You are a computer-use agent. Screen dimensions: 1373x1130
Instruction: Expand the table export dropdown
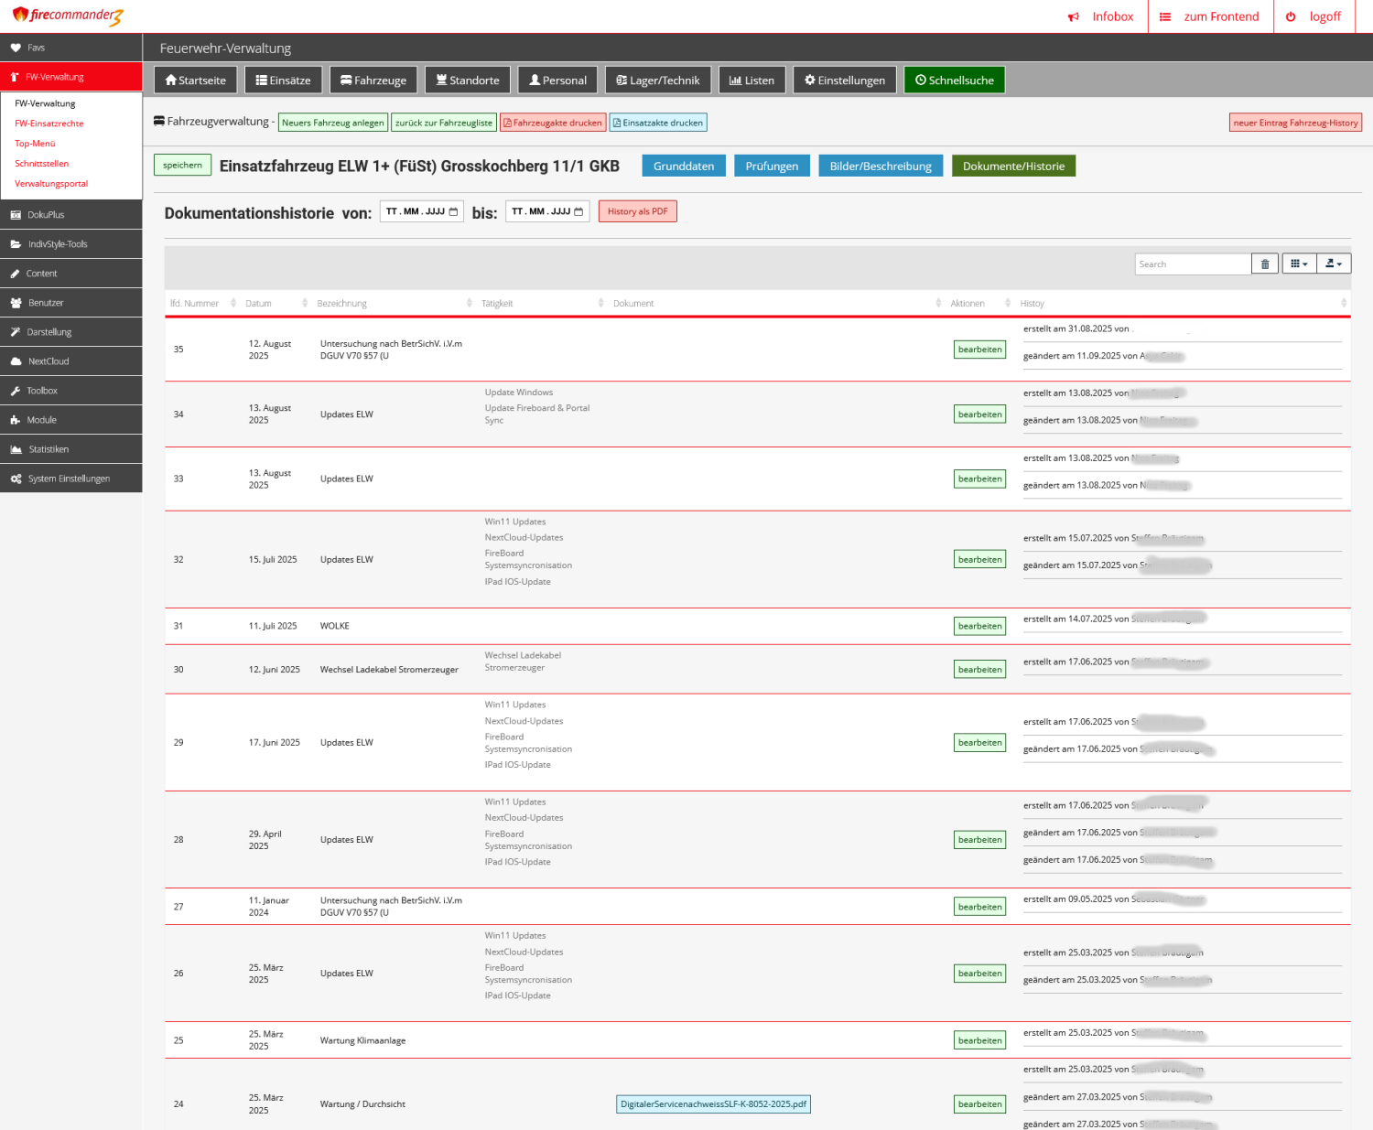tap(1334, 264)
